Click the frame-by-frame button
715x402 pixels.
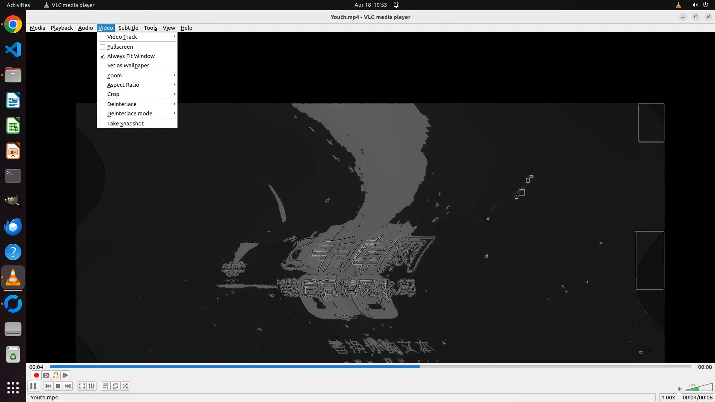tap(66, 375)
